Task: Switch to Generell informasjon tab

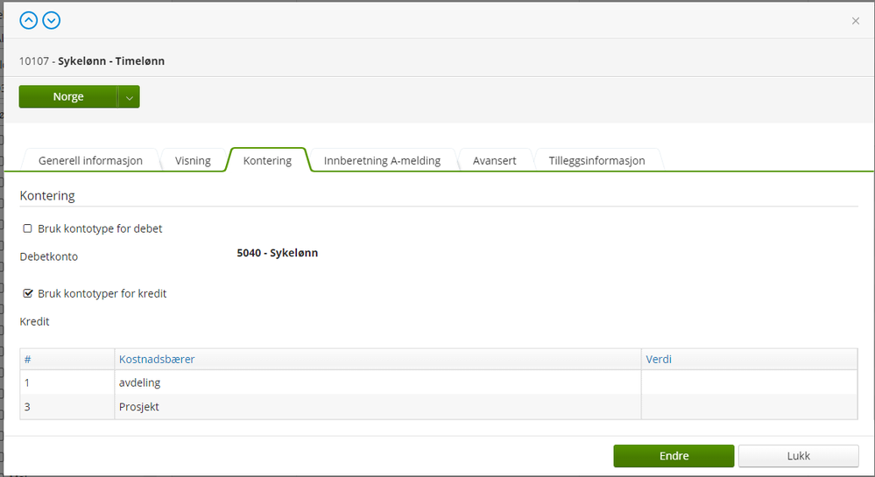Action: tap(90, 161)
